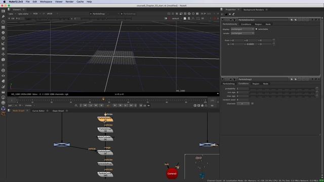Select the red Camera3 node
Screen dimensions: 324x182
(172, 173)
